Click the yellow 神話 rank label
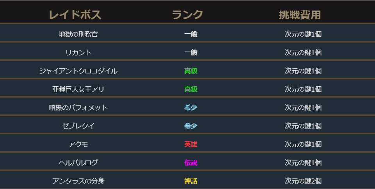375x189 pixels. point(191,181)
